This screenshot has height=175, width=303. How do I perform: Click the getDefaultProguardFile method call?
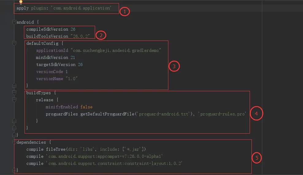coord(107,114)
